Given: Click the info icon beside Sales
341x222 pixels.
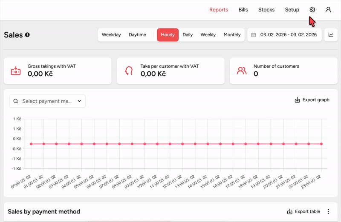Looking at the screenshot, I should click(27, 35).
